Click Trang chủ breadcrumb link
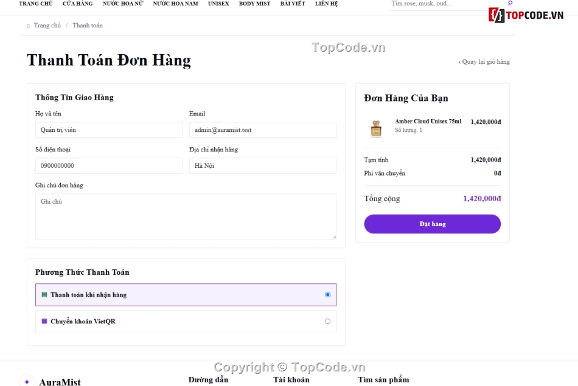 coord(47,26)
